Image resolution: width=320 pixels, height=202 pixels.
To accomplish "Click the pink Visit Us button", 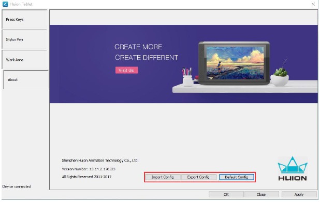I will coord(126,70).
